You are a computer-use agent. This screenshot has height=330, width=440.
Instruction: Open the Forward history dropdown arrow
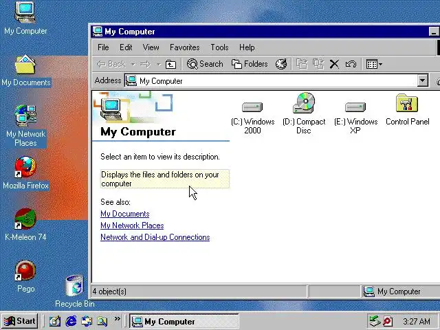pyautogui.click(x=159, y=65)
